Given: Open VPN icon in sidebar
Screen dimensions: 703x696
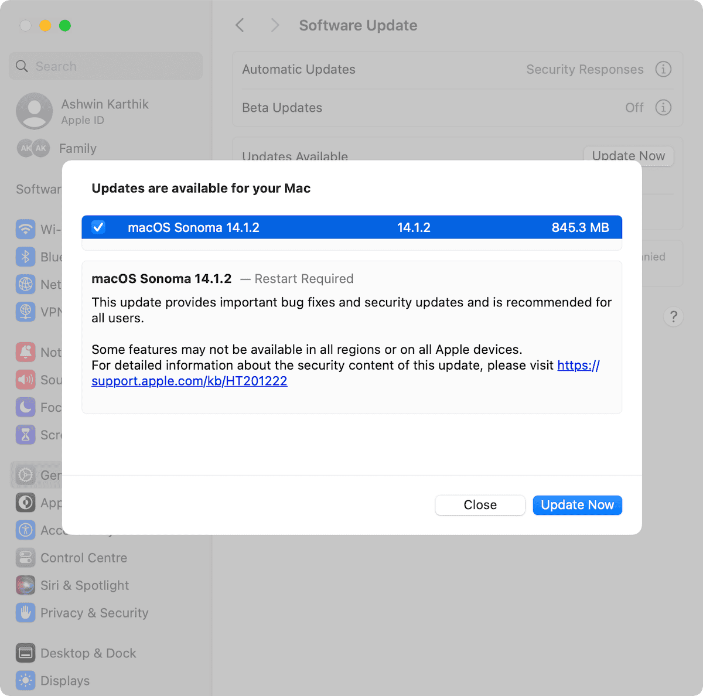Looking at the screenshot, I should click(25, 312).
